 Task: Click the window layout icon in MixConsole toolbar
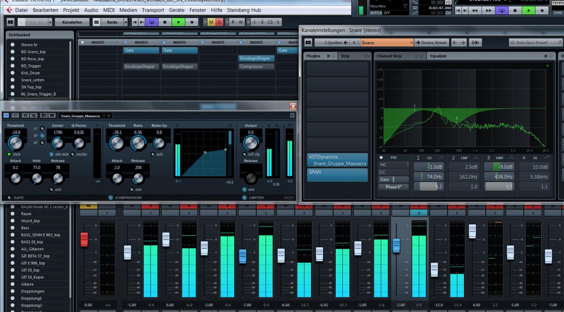click(x=11, y=22)
